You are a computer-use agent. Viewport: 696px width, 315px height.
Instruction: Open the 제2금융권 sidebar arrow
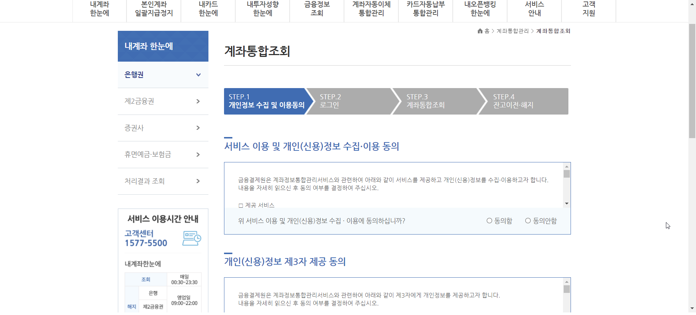click(198, 101)
